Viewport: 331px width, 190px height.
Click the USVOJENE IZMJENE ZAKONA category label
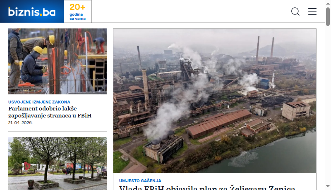(x=39, y=102)
